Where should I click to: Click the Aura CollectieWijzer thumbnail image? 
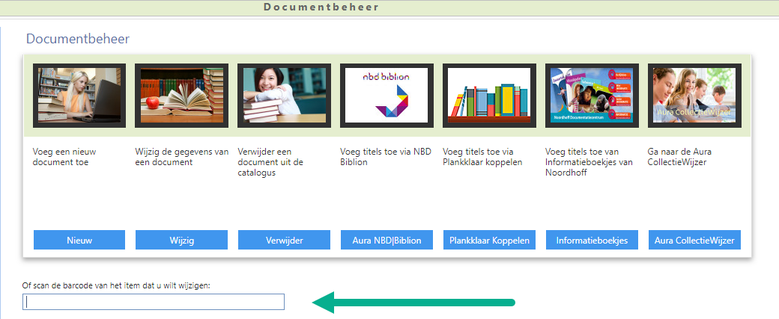(694, 95)
